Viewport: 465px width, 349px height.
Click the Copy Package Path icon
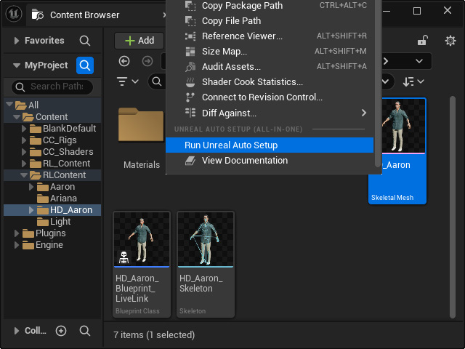[190, 6]
